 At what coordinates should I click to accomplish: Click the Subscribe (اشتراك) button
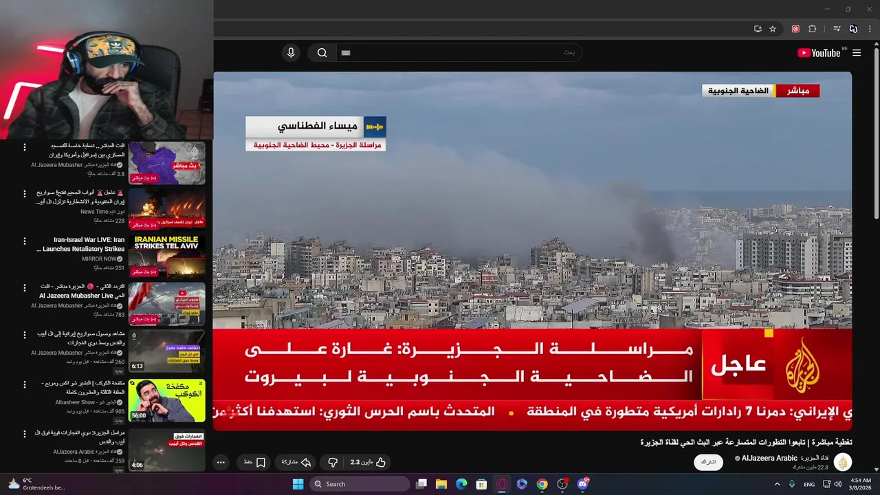(708, 463)
